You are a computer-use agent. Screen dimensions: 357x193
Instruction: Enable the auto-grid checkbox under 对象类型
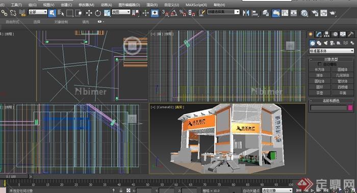tap(319, 64)
